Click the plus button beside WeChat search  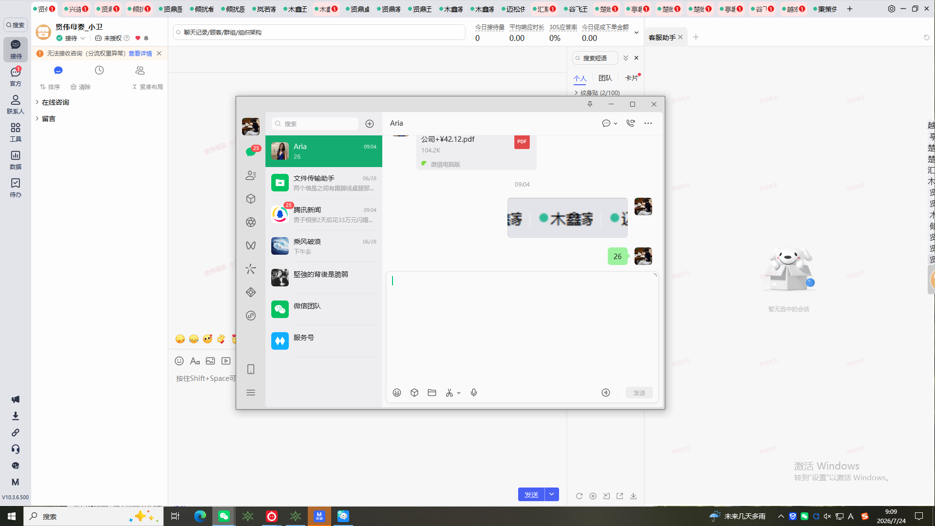click(x=370, y=124)
